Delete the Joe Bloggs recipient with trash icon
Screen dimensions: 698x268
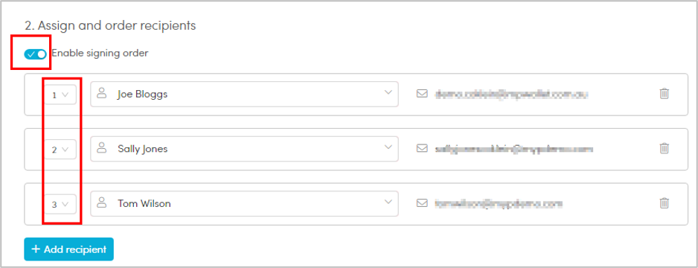(x=664, y=94)
